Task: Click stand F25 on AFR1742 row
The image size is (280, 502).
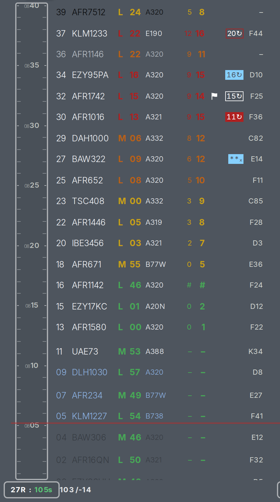Action: point(256,96)
